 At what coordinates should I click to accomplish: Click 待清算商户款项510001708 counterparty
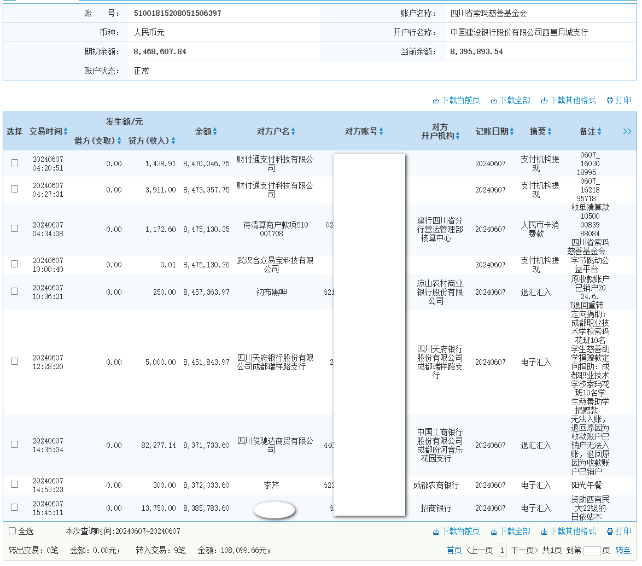pyautogui.click(x=275, y=229)
